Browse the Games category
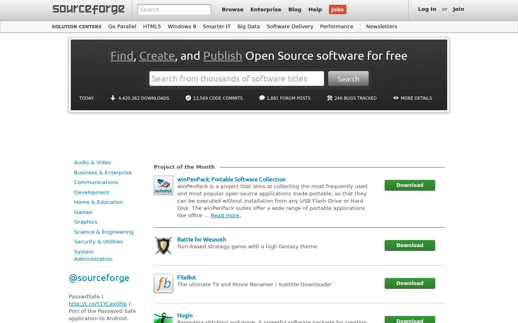This screenshot has height=323, width=518. (83, 212)
